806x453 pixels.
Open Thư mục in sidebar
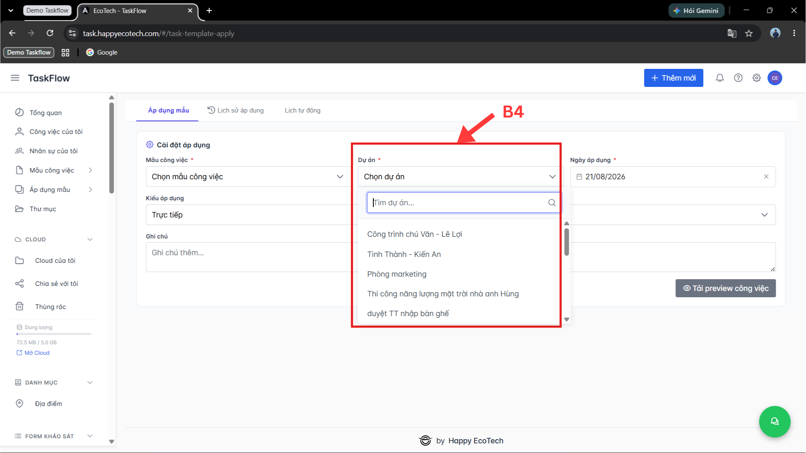pyautogui.click(x=42, y=209)
